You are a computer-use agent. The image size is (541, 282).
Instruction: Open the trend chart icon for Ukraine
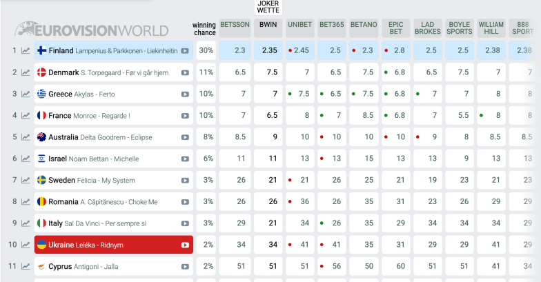(26, 245)
